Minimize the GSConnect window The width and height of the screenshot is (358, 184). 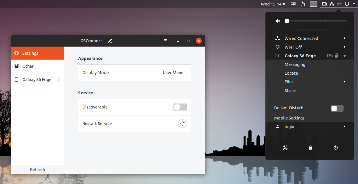point(178,41)
